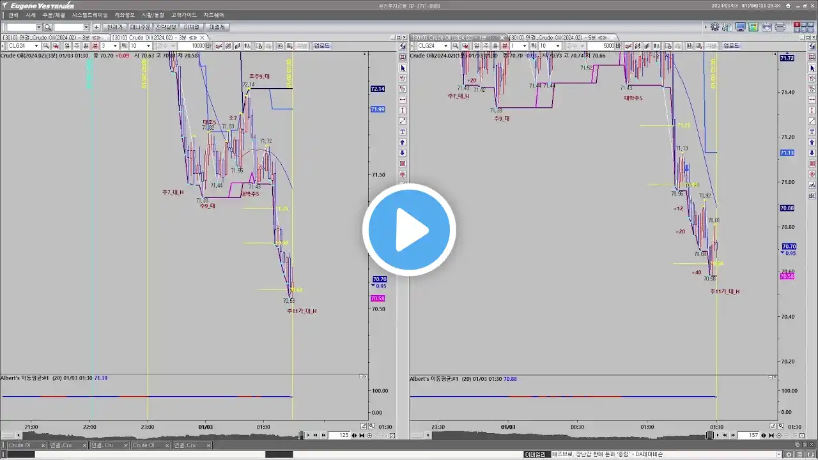
Task: Click the 미체결 button
Action: [192, 27]
